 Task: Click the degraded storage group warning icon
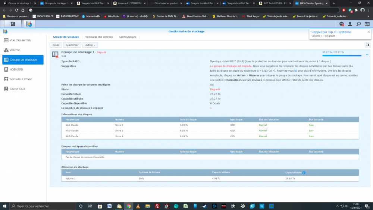55,54
